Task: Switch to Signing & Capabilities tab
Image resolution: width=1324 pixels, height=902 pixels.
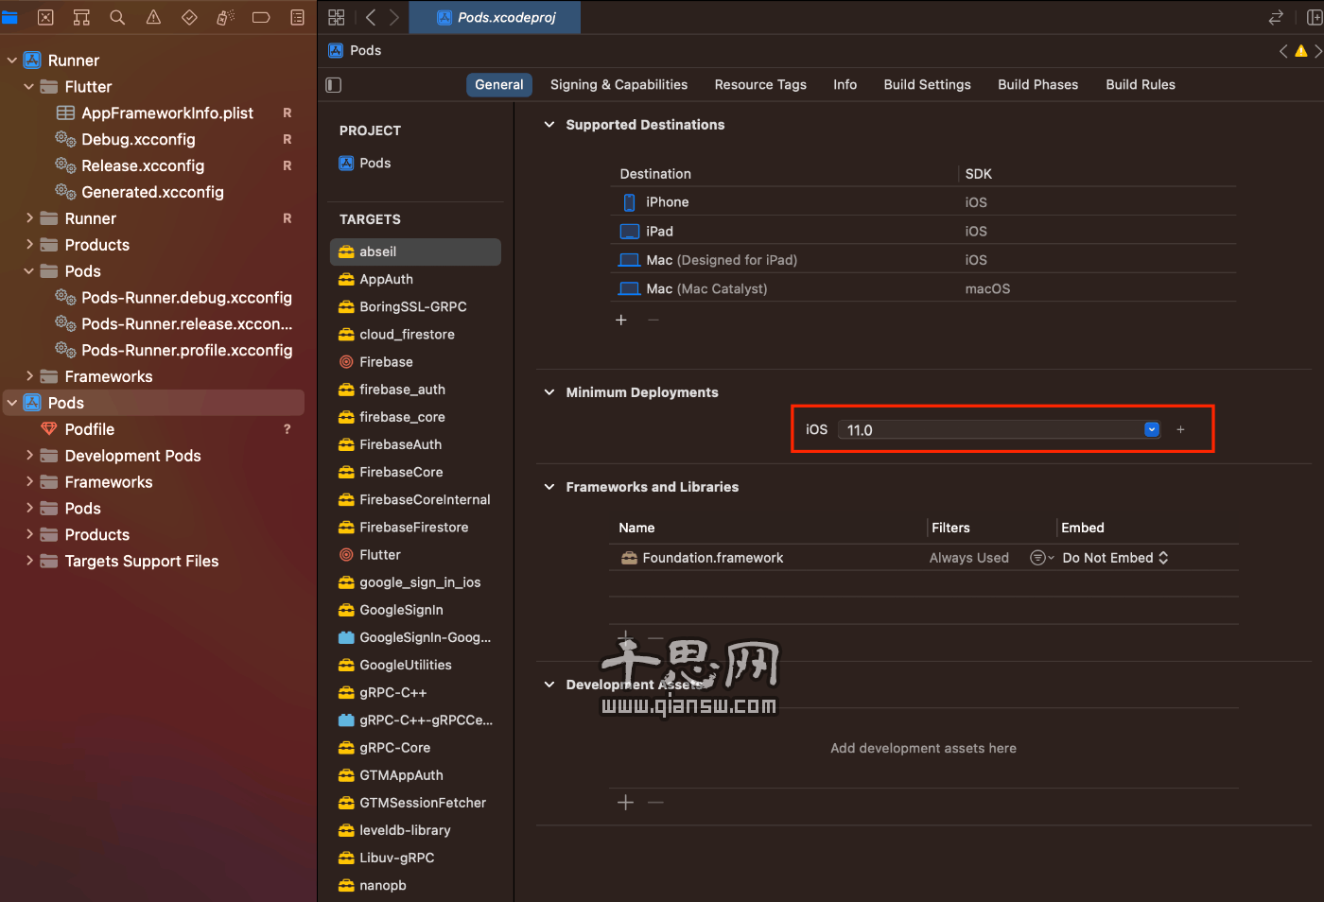Action: (618, 85)
